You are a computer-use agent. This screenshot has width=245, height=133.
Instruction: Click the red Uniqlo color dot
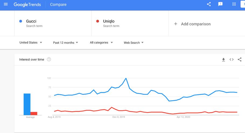point(98,21)
